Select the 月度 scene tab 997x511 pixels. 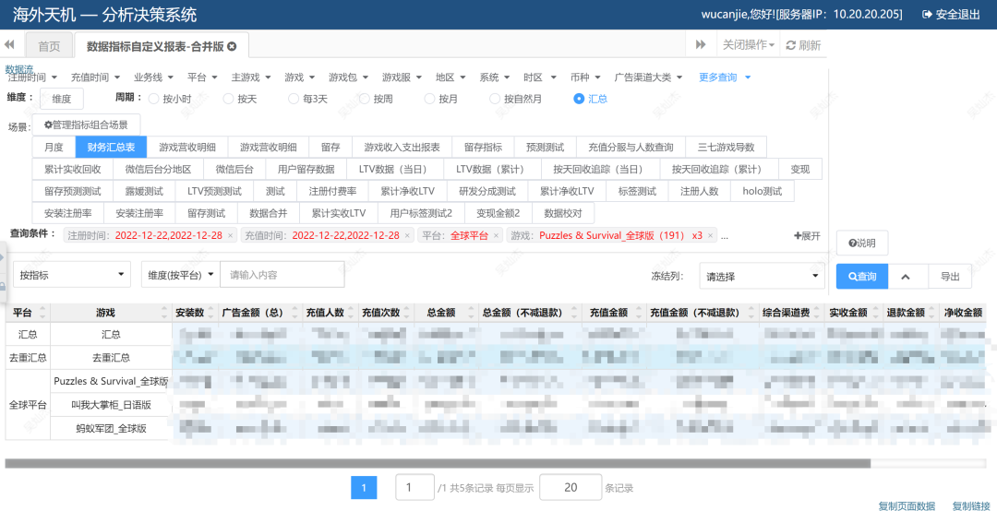pyautogui.click(x=54, y=147)
